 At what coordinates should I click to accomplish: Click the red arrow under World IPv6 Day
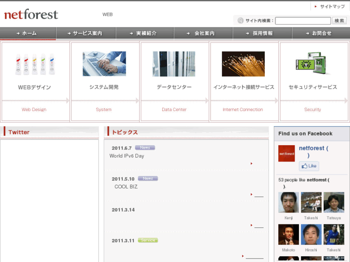tap(252, 163)
